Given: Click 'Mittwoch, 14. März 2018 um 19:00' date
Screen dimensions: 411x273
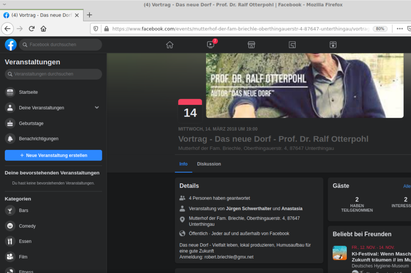Looking at the screenshot, I should 218,129.
